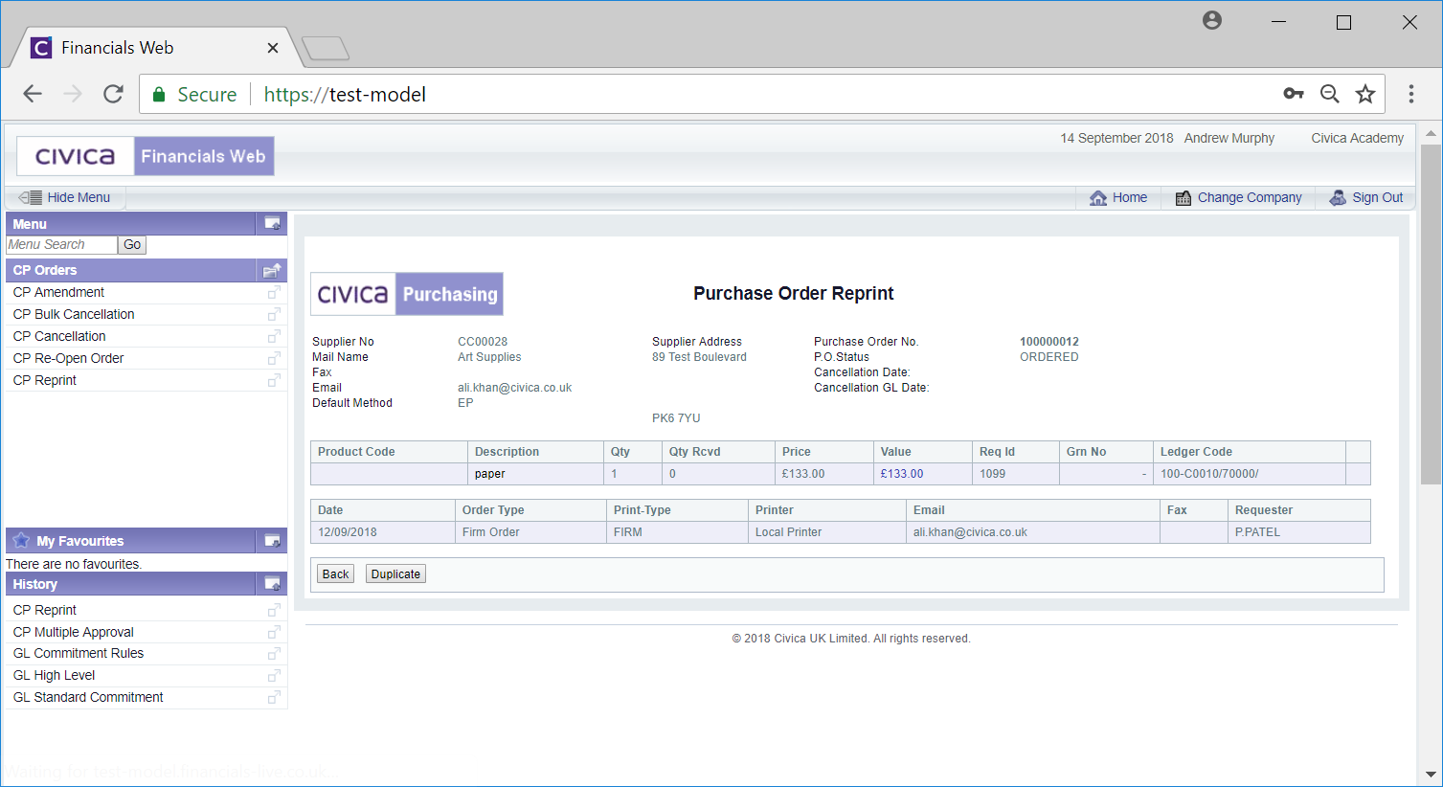Click the Change Company link
Image resolution: width=1443 pixels, height=787 pixels.
tap(1250, 197)
